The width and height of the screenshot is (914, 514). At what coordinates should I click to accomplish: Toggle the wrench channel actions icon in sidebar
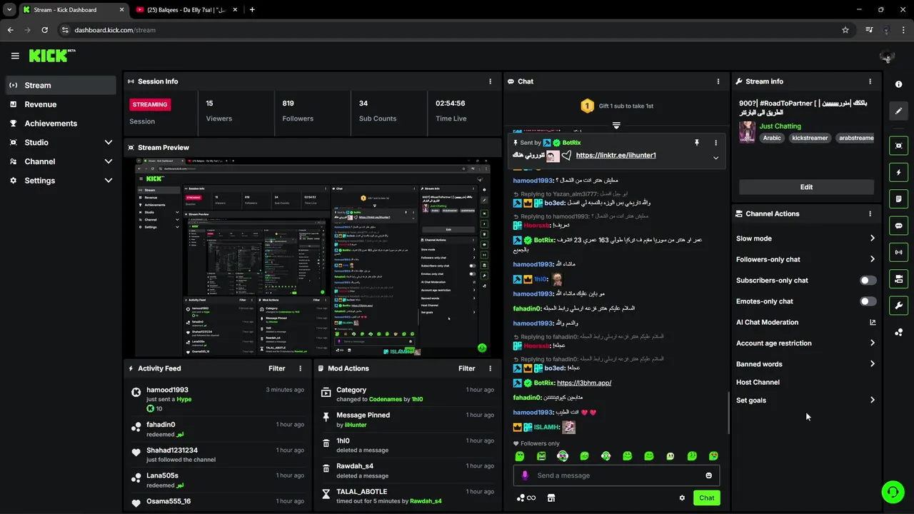(x=898, y=306)
